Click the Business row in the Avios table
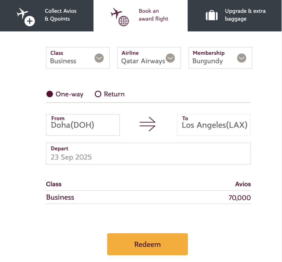This screenshot has height=262, width=282. tap(60, 197)
